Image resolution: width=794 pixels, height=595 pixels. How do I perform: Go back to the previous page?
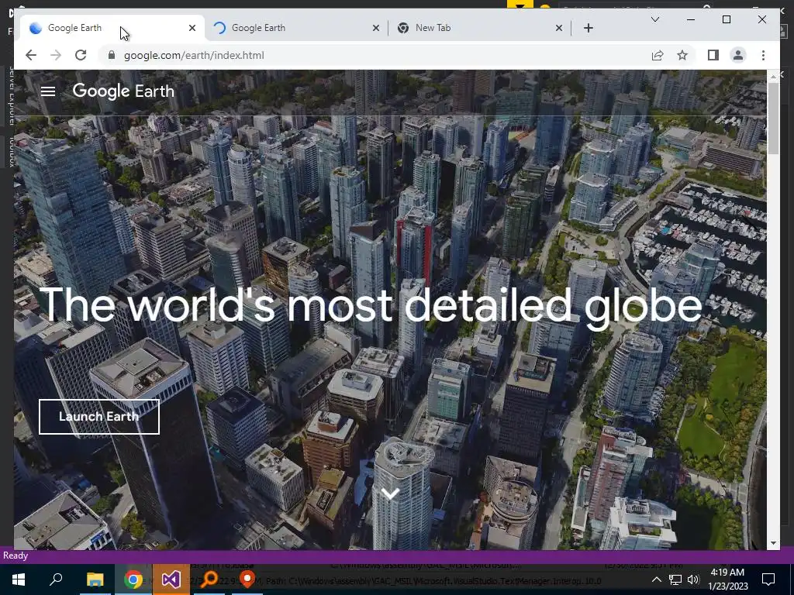pyautogui.click(x=31, y=55)
